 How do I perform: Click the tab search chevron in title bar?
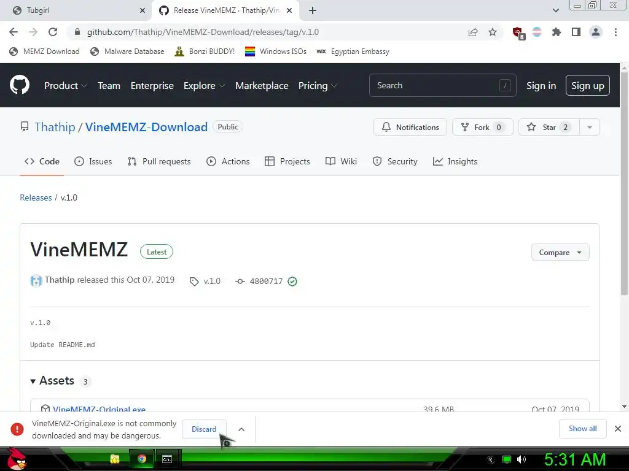tap(555, 10)
